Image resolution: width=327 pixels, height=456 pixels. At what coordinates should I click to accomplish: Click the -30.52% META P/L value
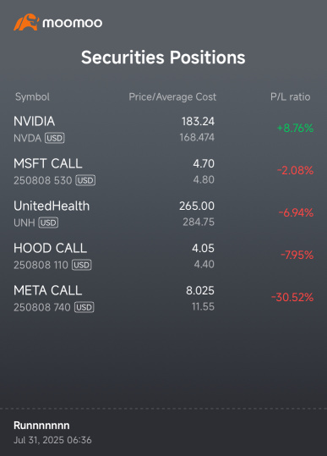292,297
